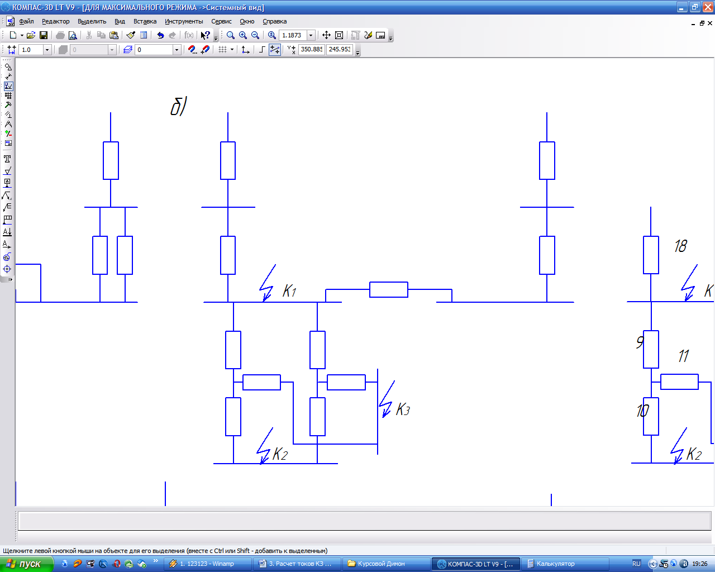This screenshot has height=572, width=715.
Task: Select the Editing hammer tool panel
Action: (8, 105)
